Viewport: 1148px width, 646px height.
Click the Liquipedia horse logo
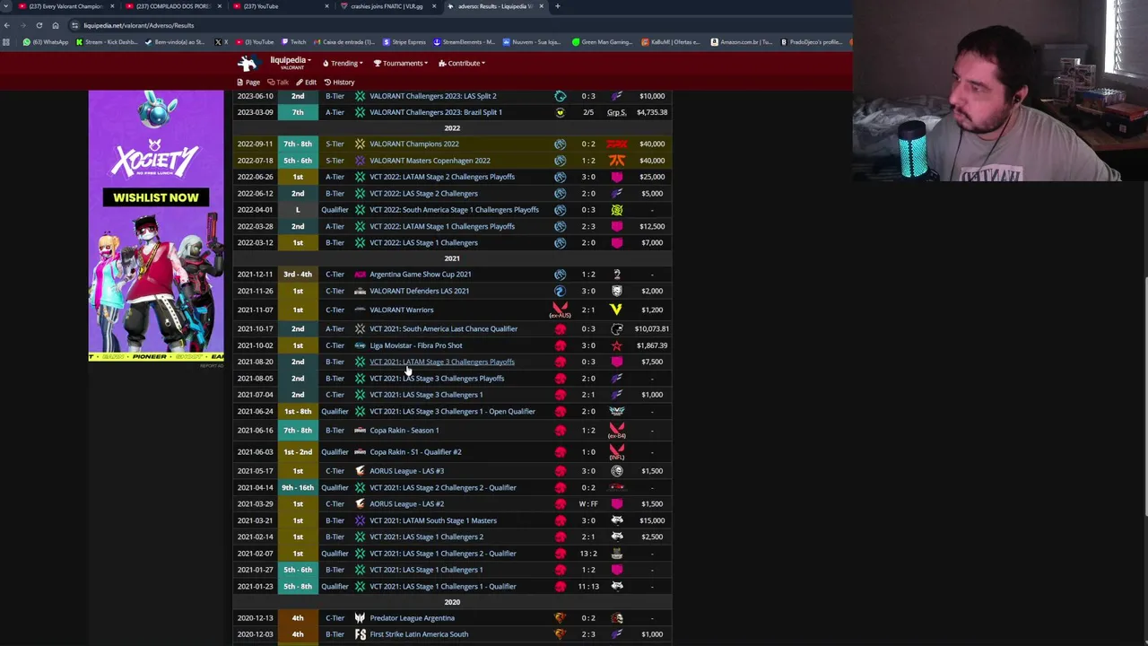(248, 63)
